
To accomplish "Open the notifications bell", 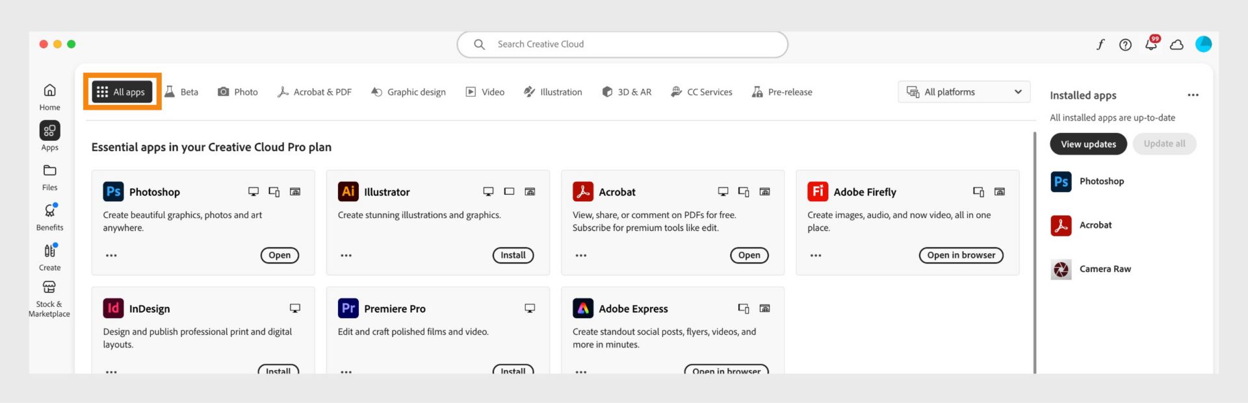I will pos(1151,44).
